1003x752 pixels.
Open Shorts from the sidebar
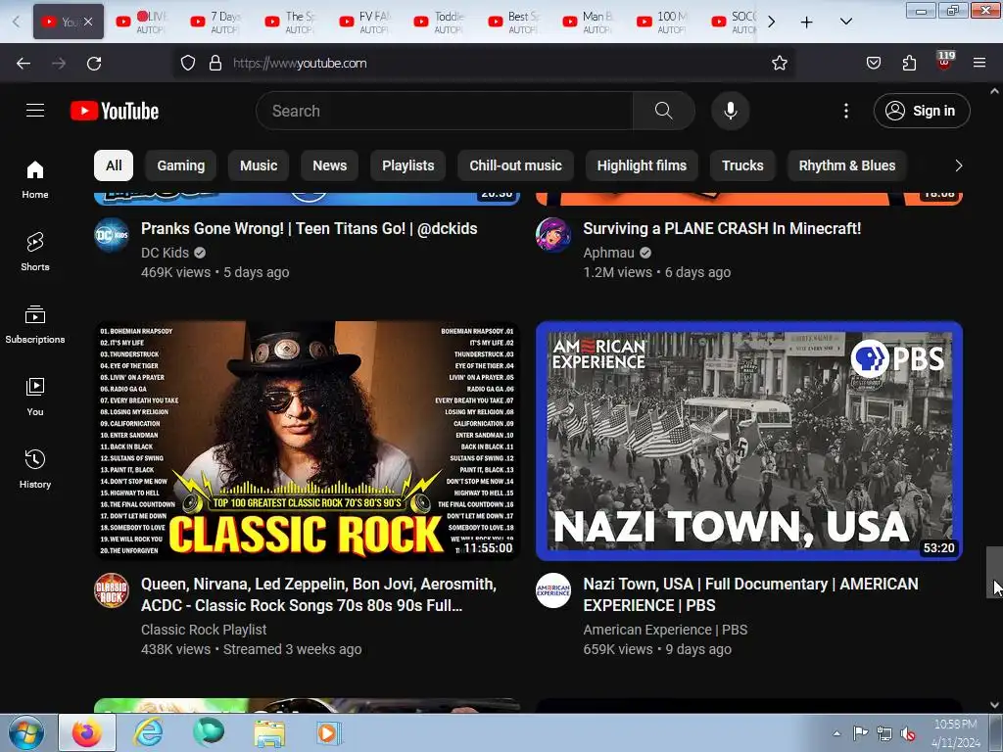(x=35, y=252)
